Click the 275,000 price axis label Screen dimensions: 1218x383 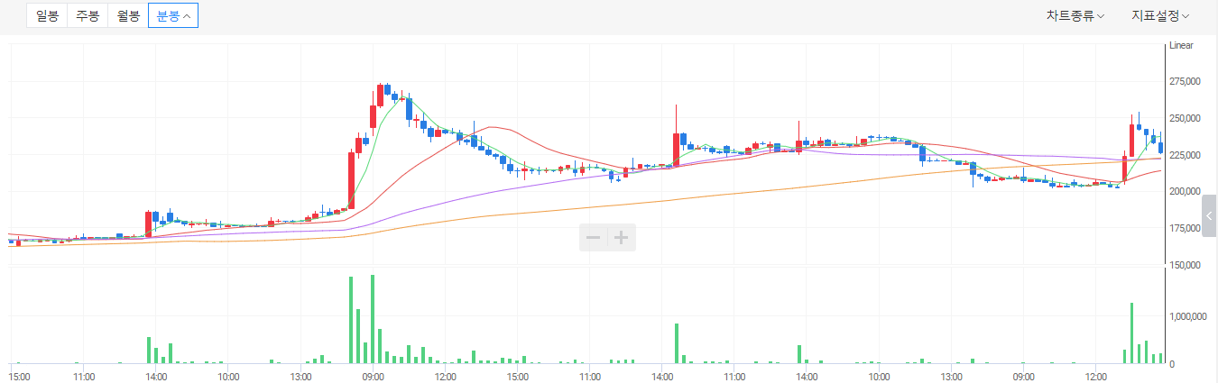tap(1184, 81)
